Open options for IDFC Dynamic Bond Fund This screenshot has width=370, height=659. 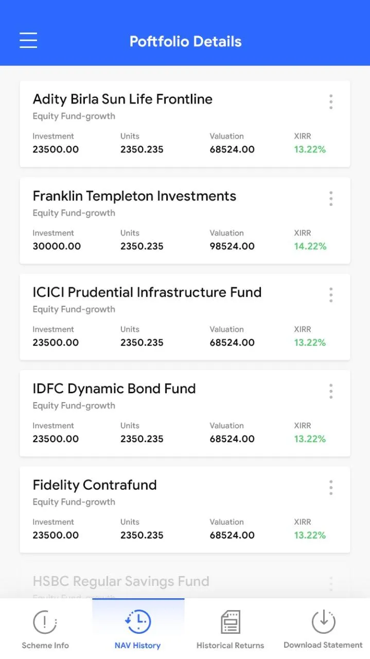tap(331, 391)
